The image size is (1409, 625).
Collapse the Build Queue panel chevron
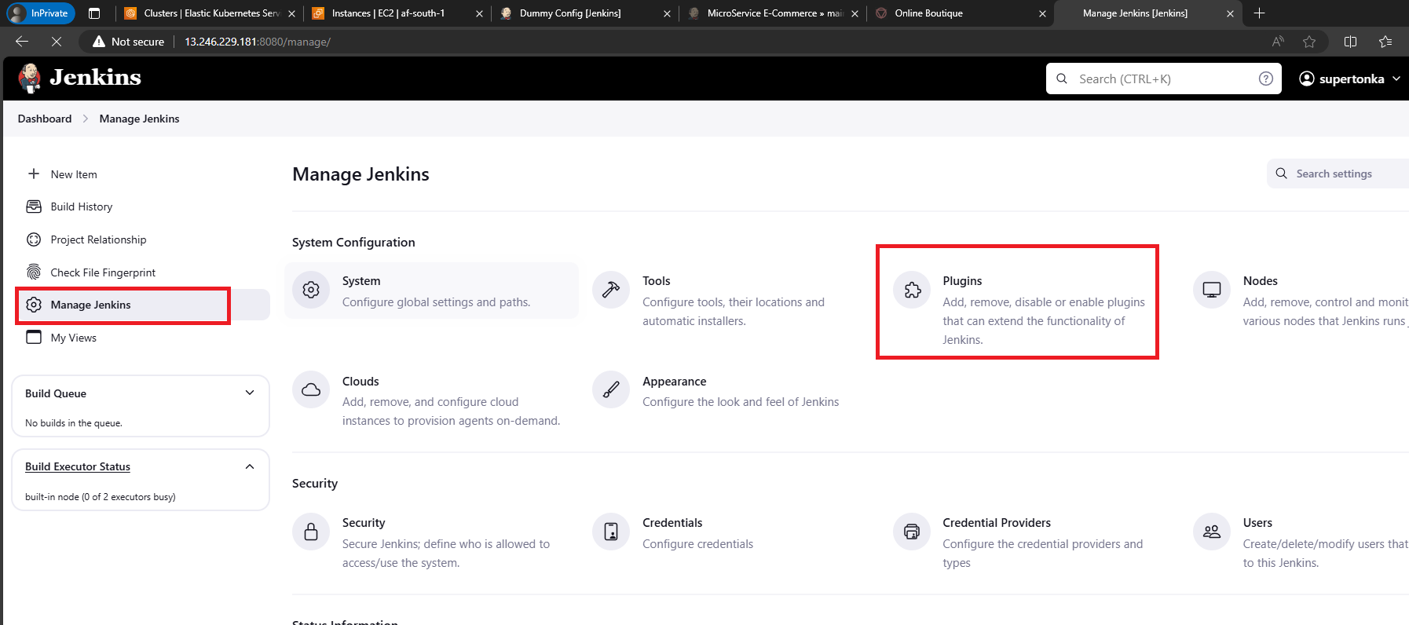250,393
